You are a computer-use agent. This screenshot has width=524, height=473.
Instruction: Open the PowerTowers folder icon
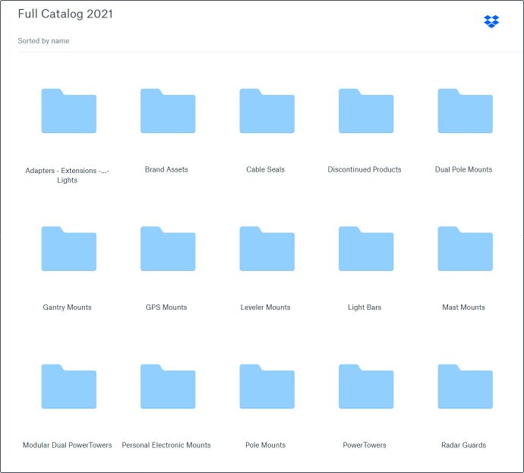pyautogui.click(x=365, y=387)
